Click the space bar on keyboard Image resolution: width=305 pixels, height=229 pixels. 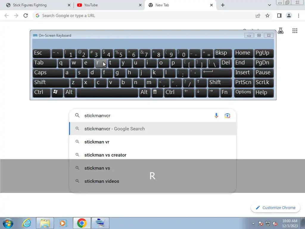coord(107,93)
